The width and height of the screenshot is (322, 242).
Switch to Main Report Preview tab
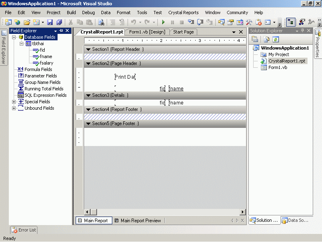(x=137, y=221)
